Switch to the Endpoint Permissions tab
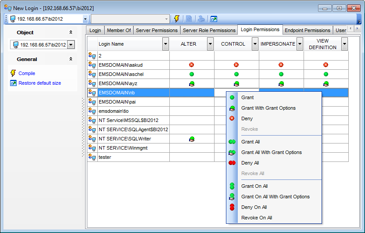 pos(307,30)
